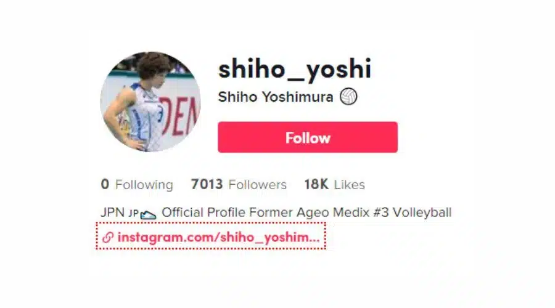Click the chain link icon
The height and width of the screenshot is (308, 555).
click(107, 237)
